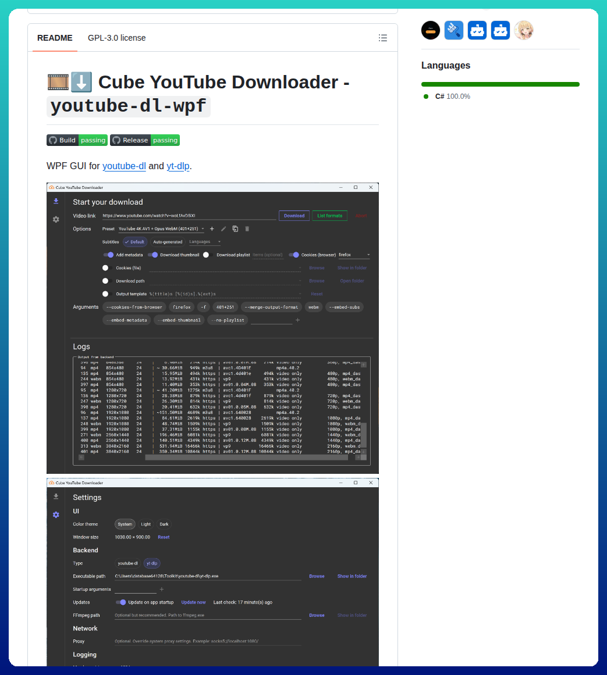Enable the Output template switch

click(x=107, y=294)
